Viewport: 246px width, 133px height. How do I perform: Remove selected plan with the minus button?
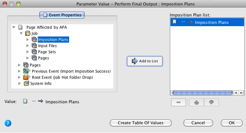[x=179, y=102]
